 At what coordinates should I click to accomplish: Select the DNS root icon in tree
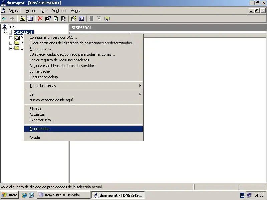(4, 27)
